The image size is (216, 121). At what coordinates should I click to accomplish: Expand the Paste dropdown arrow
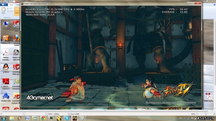pos(3,14)
